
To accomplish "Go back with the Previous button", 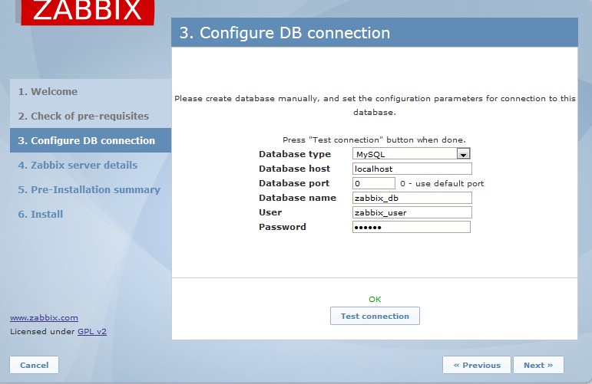I will (x=477, y=365).
